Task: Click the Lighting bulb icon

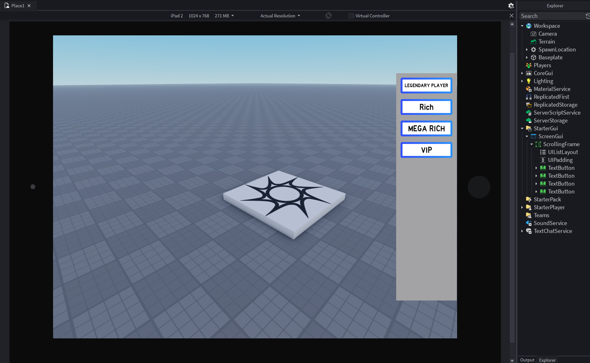Action: pos(529,81)
